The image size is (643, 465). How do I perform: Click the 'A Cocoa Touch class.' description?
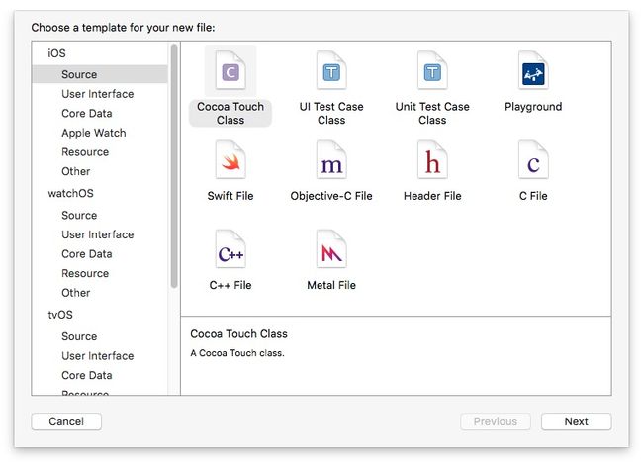tap(237, 353)
